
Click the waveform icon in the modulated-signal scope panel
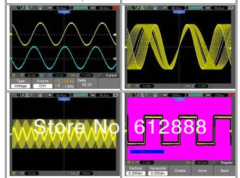tap(14, 95)
